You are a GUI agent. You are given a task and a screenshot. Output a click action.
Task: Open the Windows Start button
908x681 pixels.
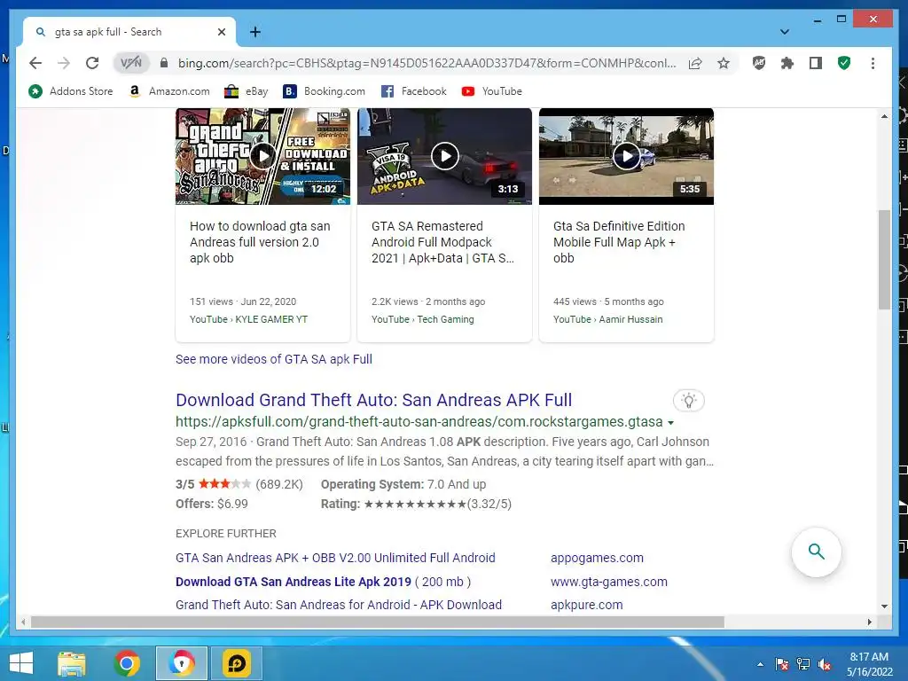pyautogui.click(x=21, y=663)
